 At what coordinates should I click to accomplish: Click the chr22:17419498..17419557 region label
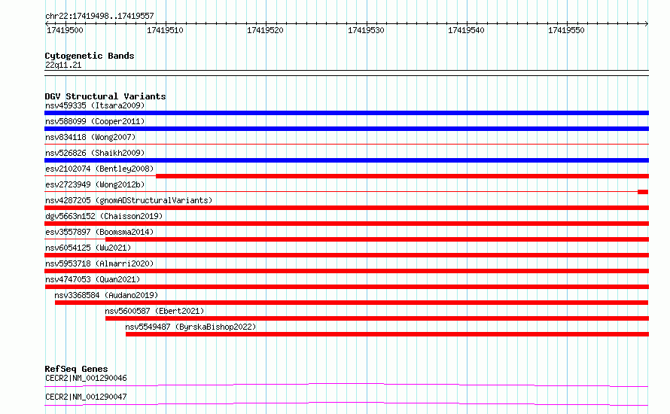(x=99, y=16)
